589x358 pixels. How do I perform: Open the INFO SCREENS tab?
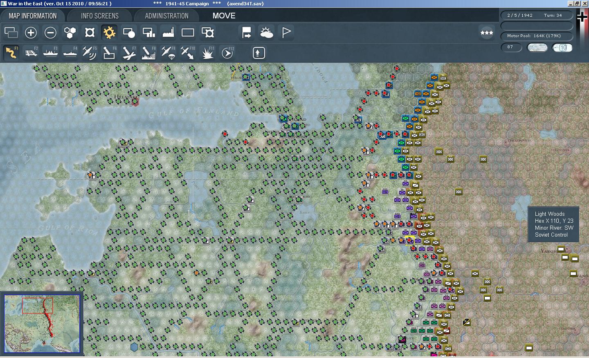(100, 16)
